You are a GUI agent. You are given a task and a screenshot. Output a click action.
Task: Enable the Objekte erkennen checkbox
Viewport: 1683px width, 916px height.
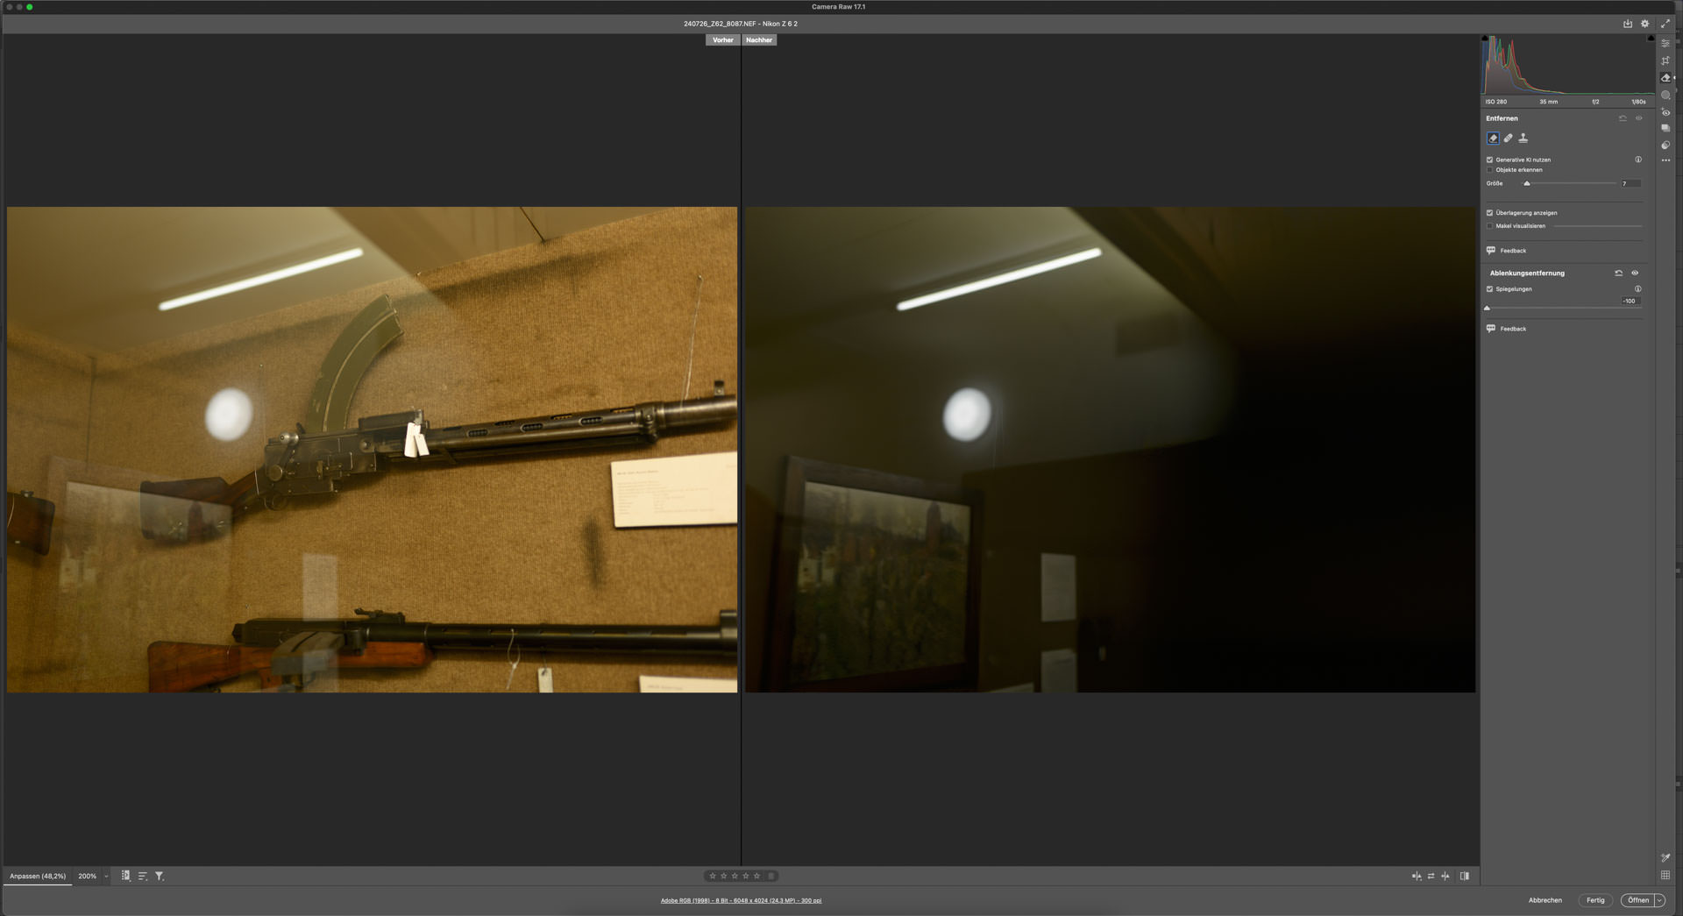pos(1489,170)
